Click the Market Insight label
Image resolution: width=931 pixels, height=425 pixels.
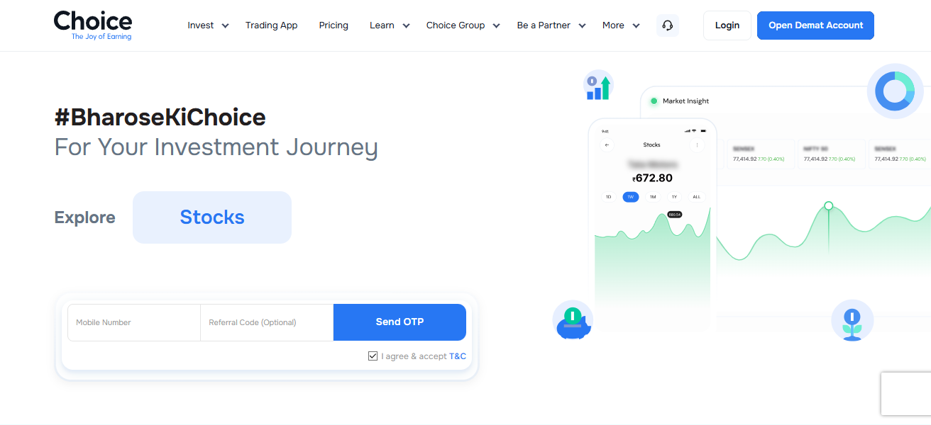coord(685,101)
